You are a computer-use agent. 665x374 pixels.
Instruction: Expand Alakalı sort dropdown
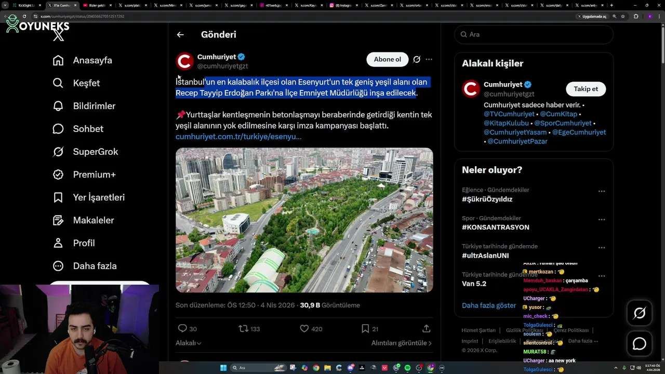(x=188, y=343)
